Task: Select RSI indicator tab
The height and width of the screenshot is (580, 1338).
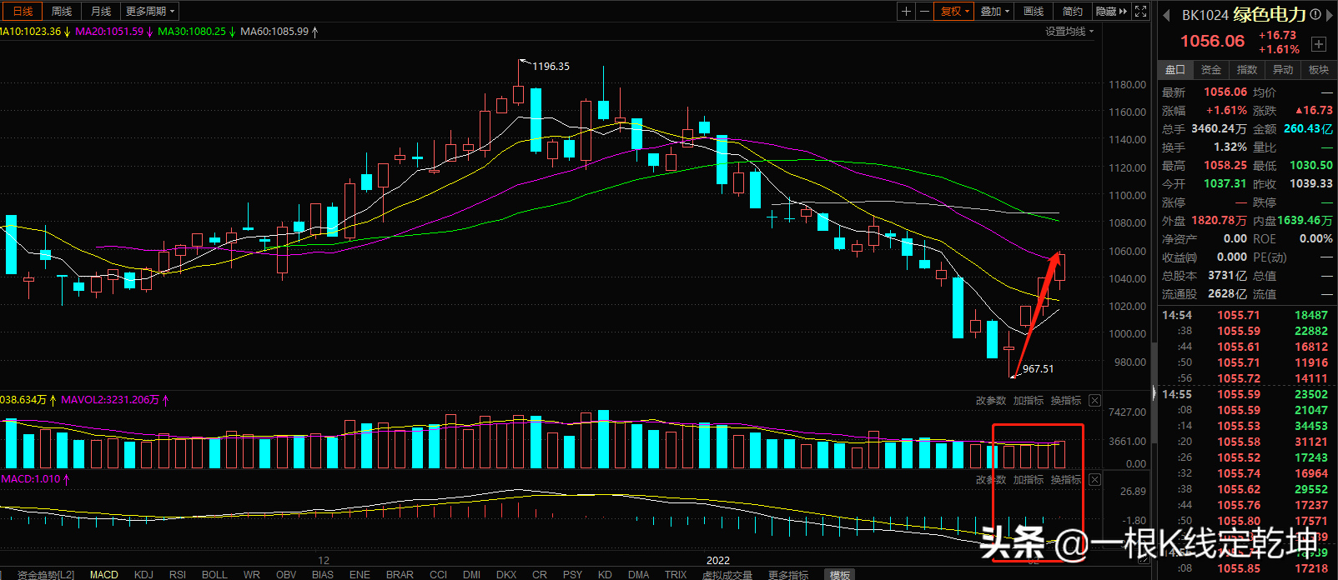Action: point(178,574)
